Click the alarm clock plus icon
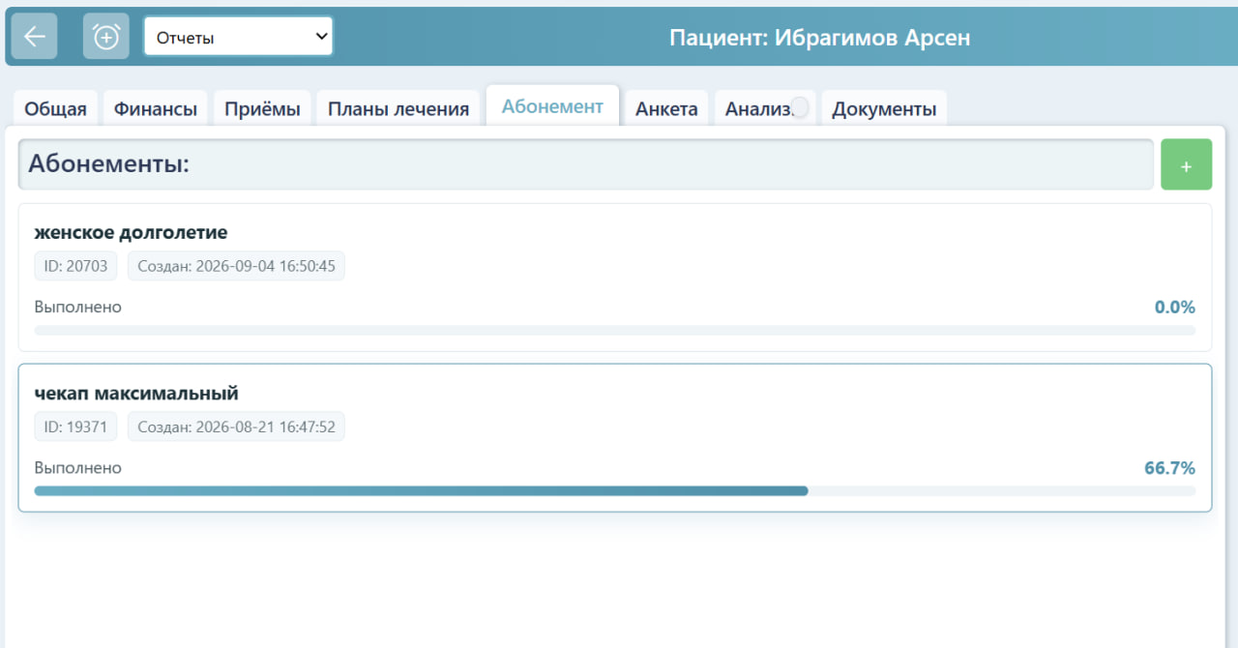The height and width of the screenshot is (648, 1238). (x=105, y=37)
